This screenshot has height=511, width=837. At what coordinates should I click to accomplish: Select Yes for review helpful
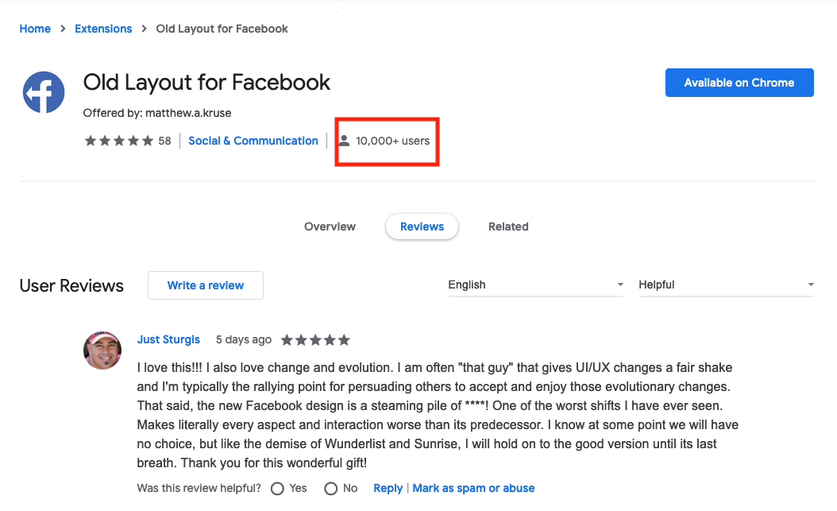pos(277,489)
